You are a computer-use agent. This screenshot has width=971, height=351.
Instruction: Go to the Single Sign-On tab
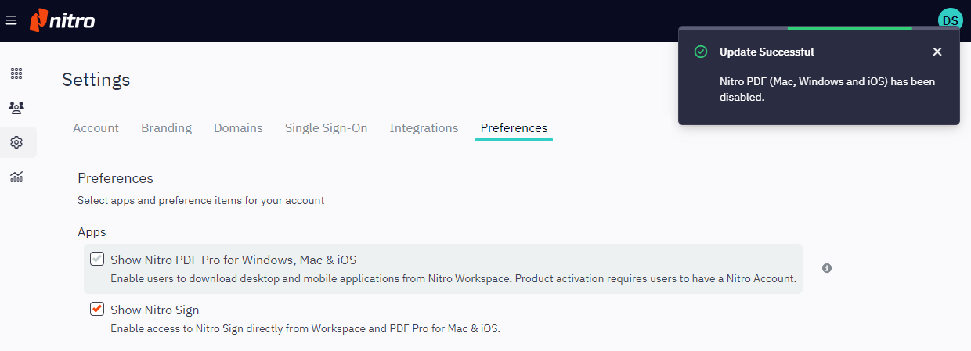pos(326,128)
